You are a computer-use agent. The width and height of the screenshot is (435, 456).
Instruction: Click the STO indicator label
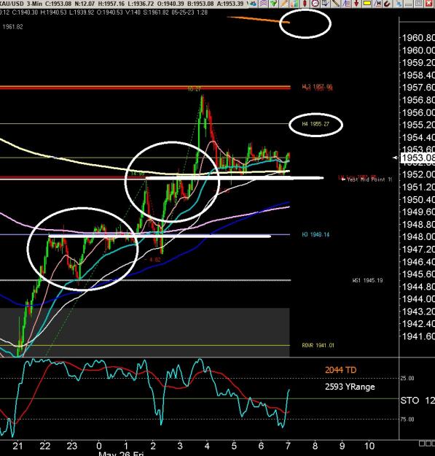point(409,401)
